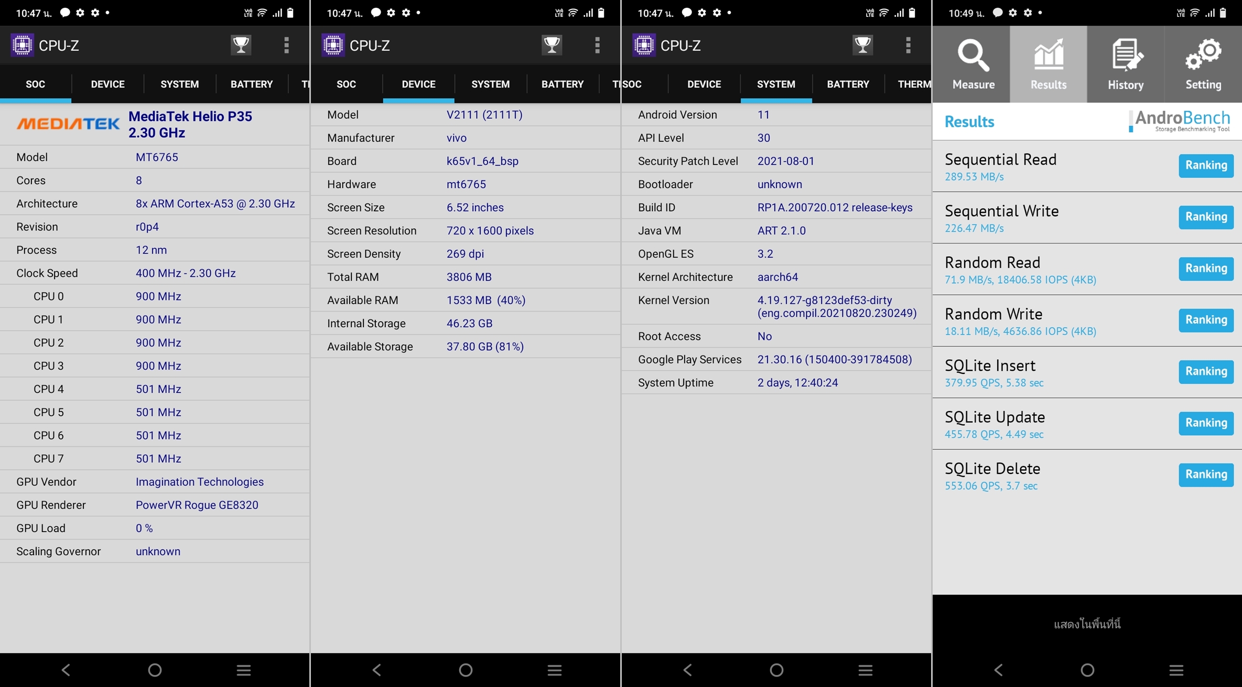Open Ranking for Sequential Read
Viewport: 1242px width, 687px height.
[1206, 165]
